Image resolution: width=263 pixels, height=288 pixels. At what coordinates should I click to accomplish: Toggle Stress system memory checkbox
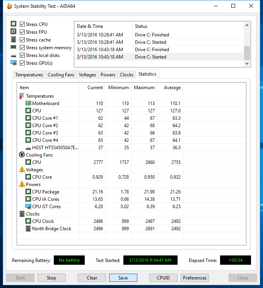(22, 48)
